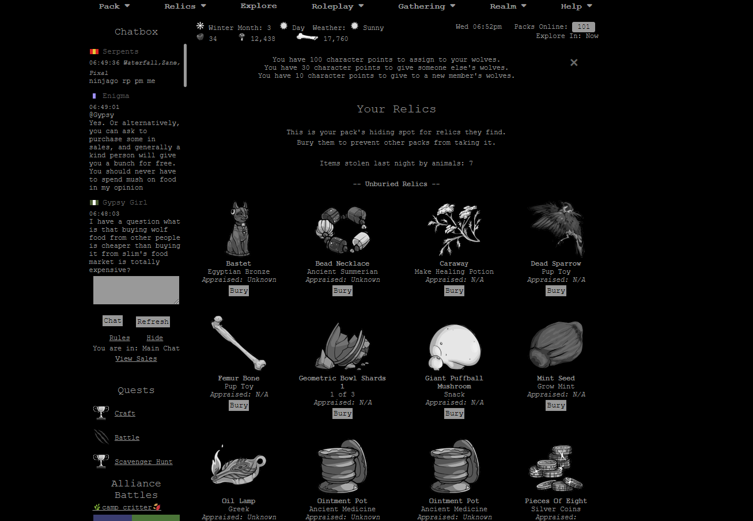
Task: Open the chat Rules link
Action: click(x=119, y=338)
